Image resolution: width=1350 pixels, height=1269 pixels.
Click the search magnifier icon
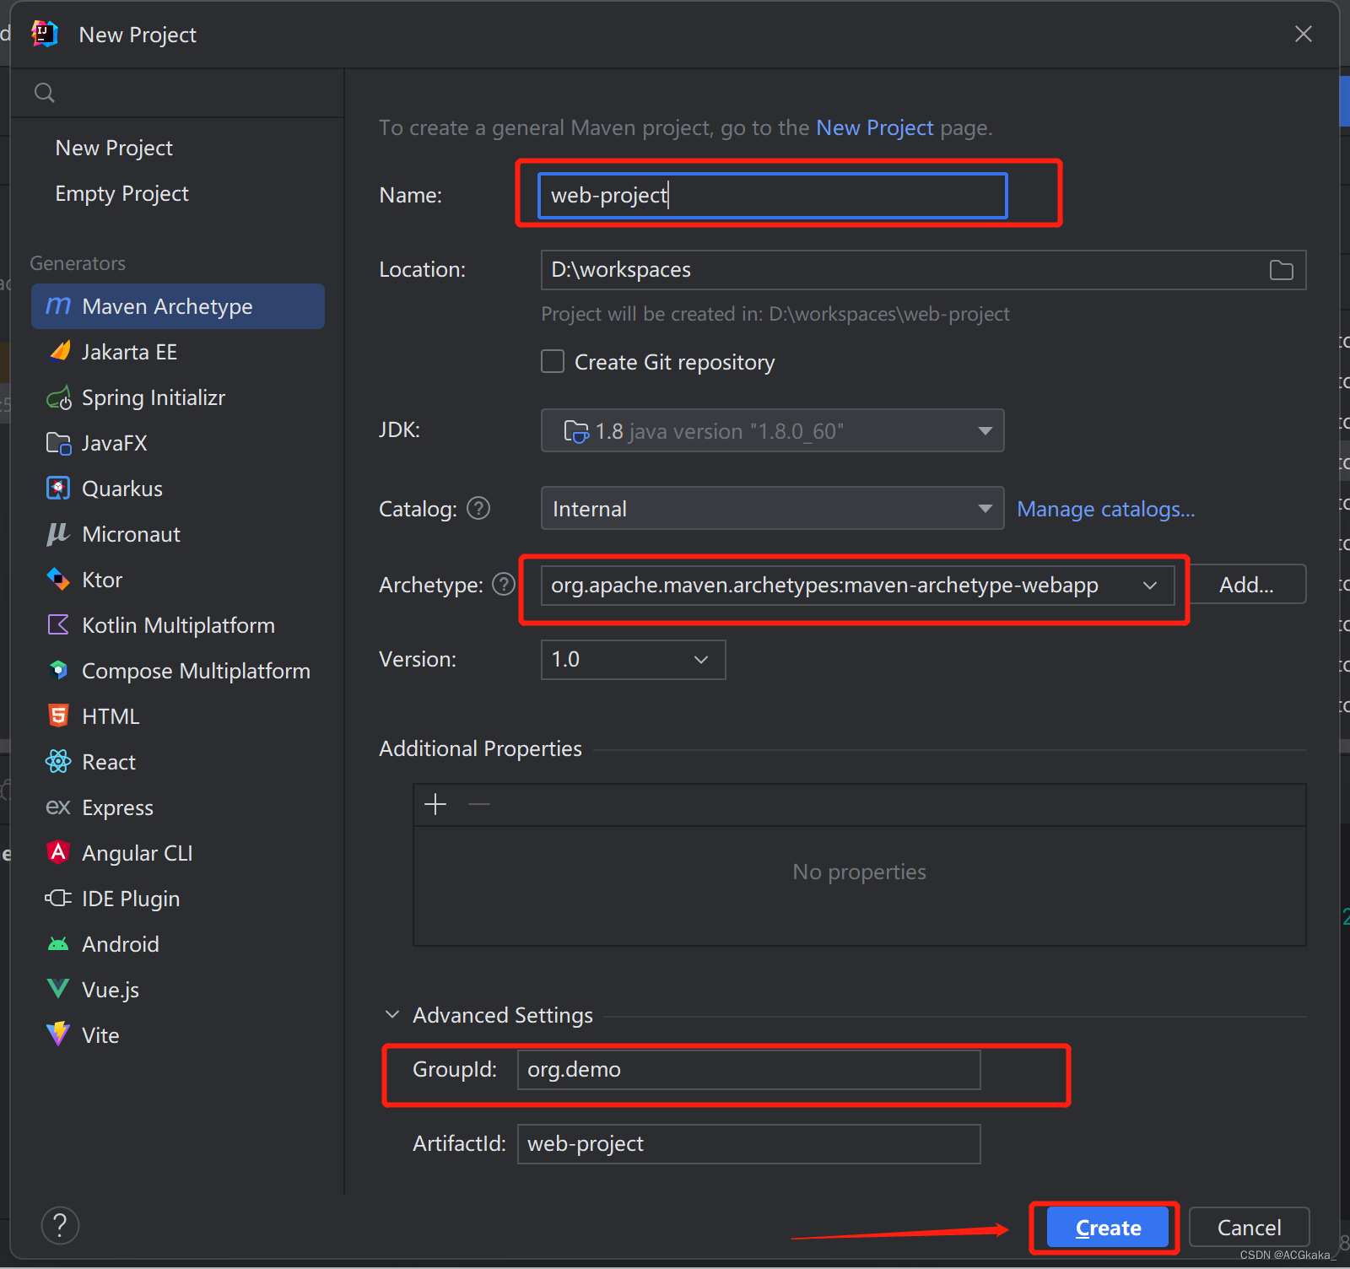[45, 93]
